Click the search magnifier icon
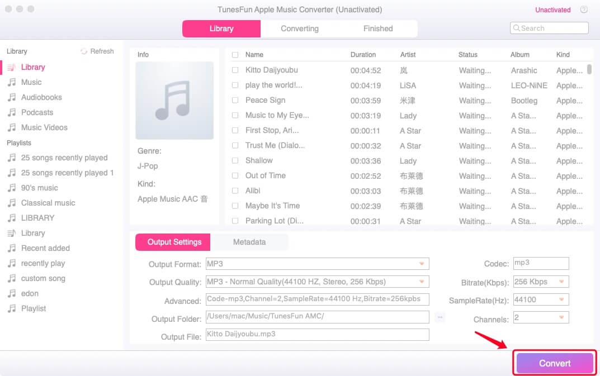Screen dimensions: 600x376 tap(517, 28)
